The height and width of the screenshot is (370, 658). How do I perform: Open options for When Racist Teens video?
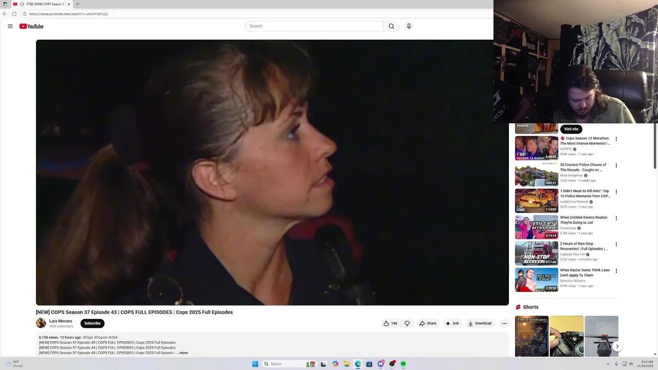click(616, 271)
